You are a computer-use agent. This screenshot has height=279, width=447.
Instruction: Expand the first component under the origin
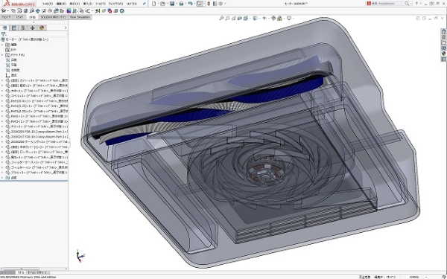[2, 80]
